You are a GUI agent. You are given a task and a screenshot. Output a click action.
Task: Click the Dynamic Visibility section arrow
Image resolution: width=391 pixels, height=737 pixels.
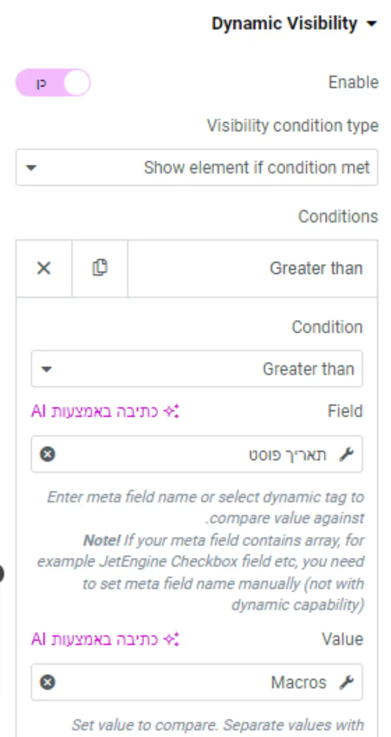tap(371, 24)
